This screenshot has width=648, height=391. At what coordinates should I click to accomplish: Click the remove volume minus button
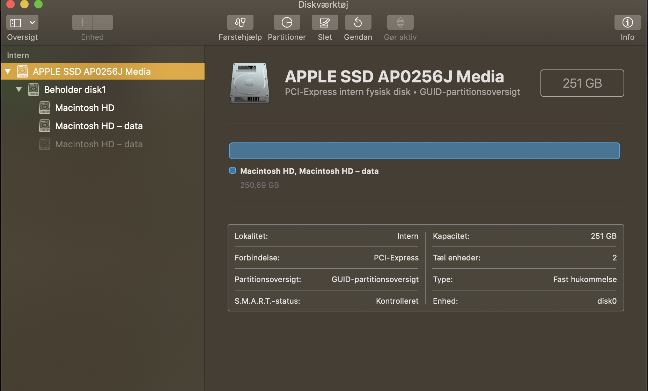[103, 22]
